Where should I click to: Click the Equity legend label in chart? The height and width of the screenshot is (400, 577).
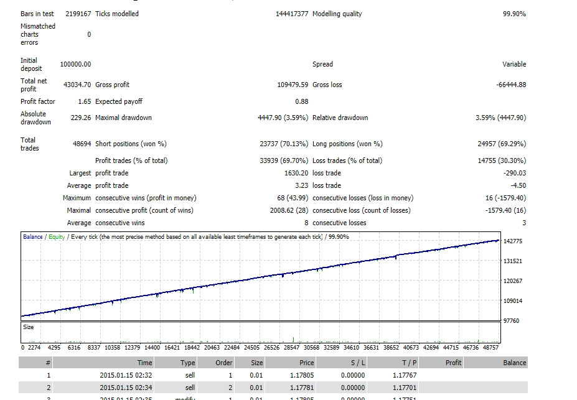pos(57,237)
